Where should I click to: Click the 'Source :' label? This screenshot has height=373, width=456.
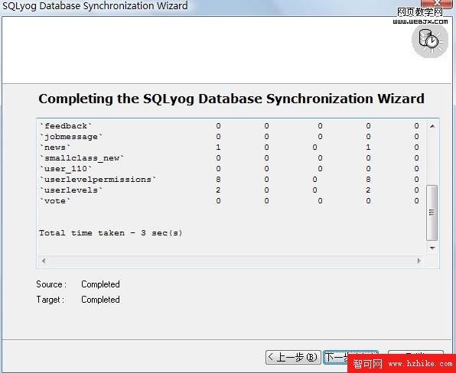(x=51, y=284)
